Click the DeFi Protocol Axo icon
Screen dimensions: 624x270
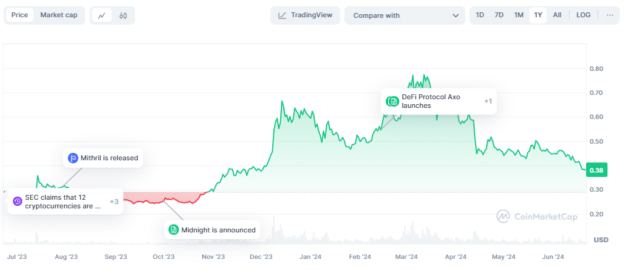(393, 101)
